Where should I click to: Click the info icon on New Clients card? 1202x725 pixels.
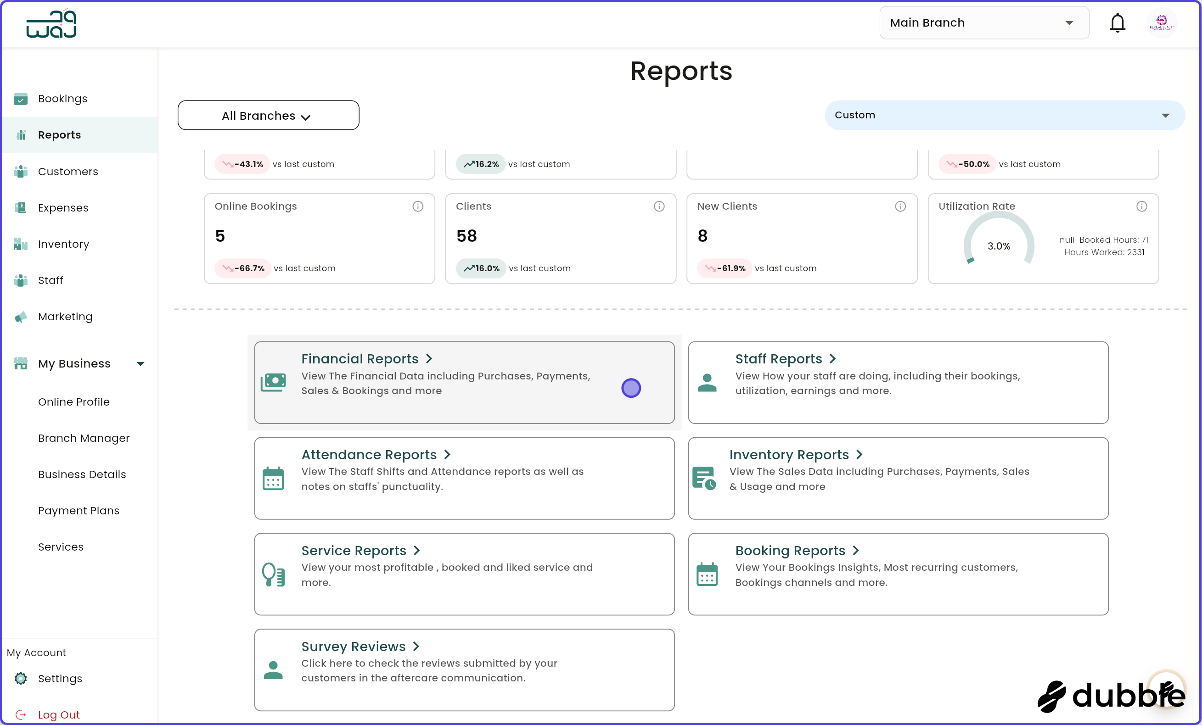900,206
